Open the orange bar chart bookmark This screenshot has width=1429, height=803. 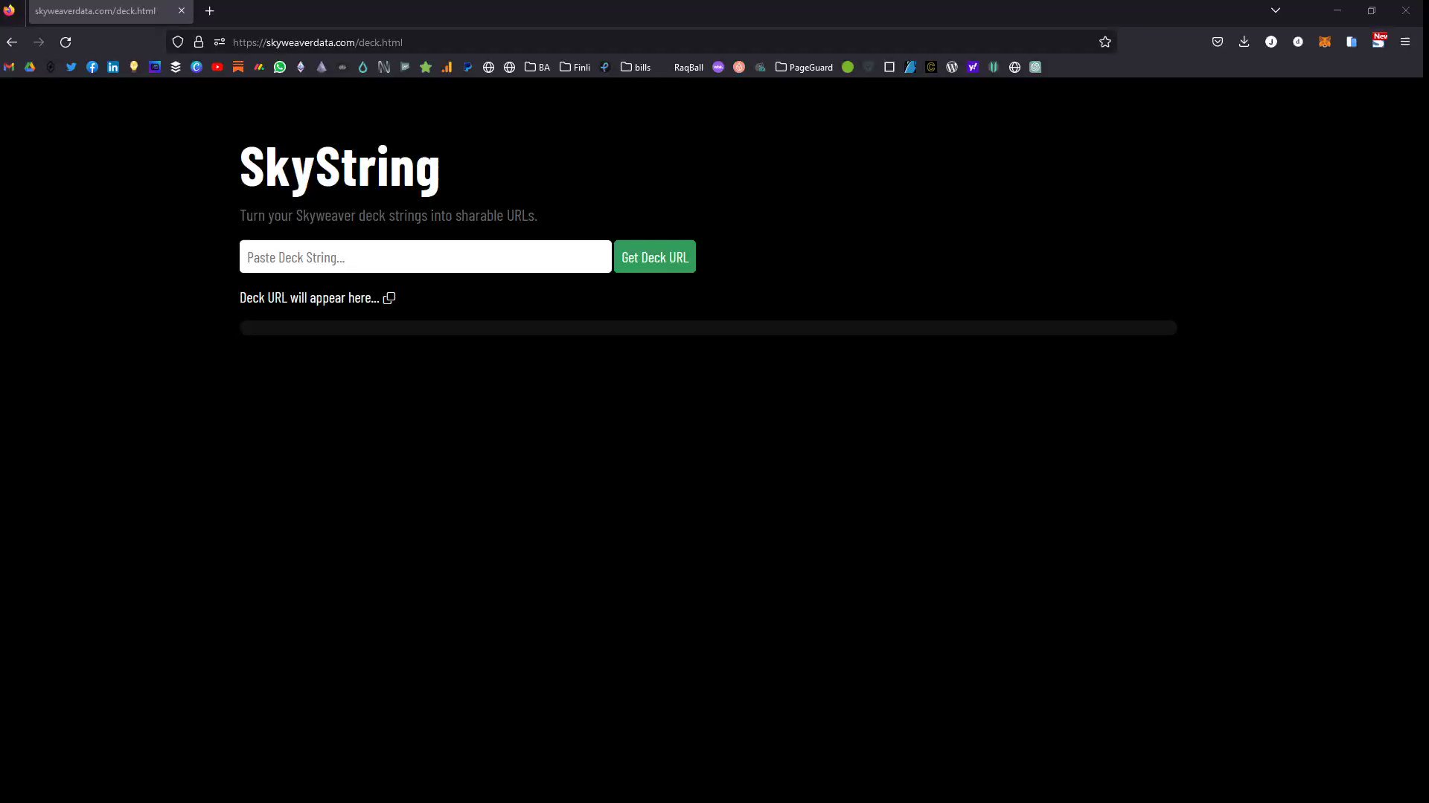click(x=447, y=67)
